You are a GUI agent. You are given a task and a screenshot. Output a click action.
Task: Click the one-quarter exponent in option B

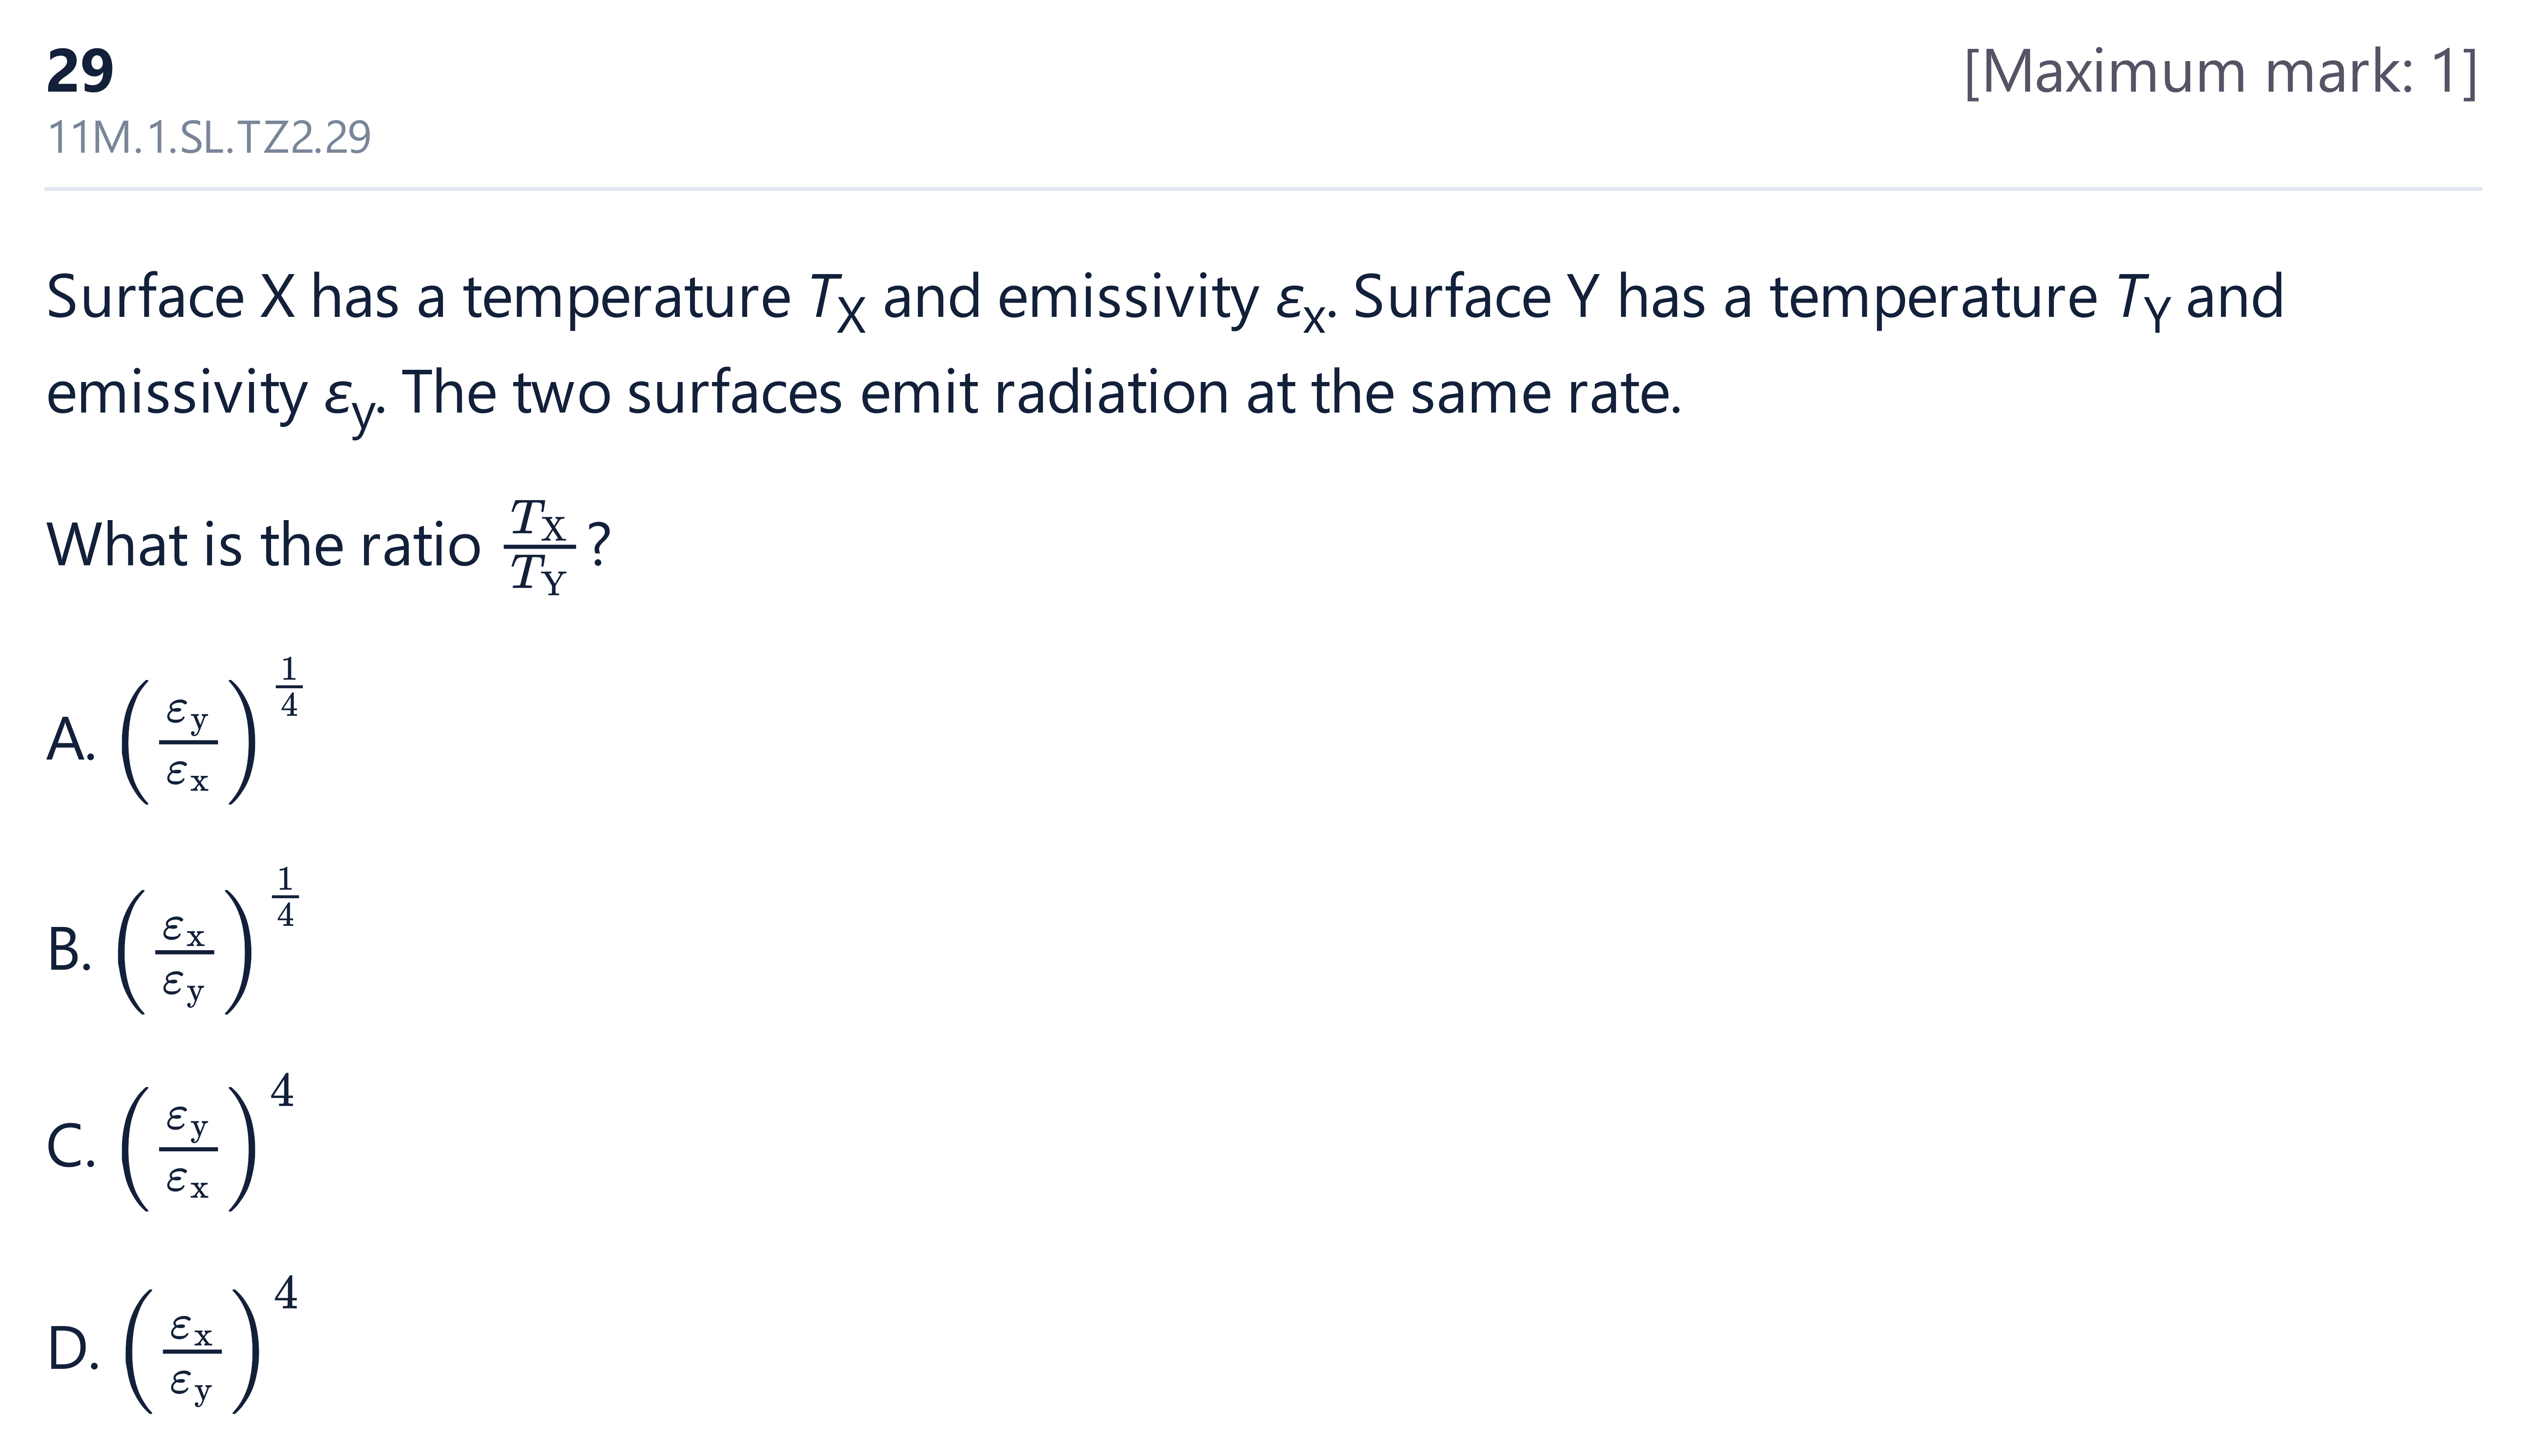click(x=285, y=896)
